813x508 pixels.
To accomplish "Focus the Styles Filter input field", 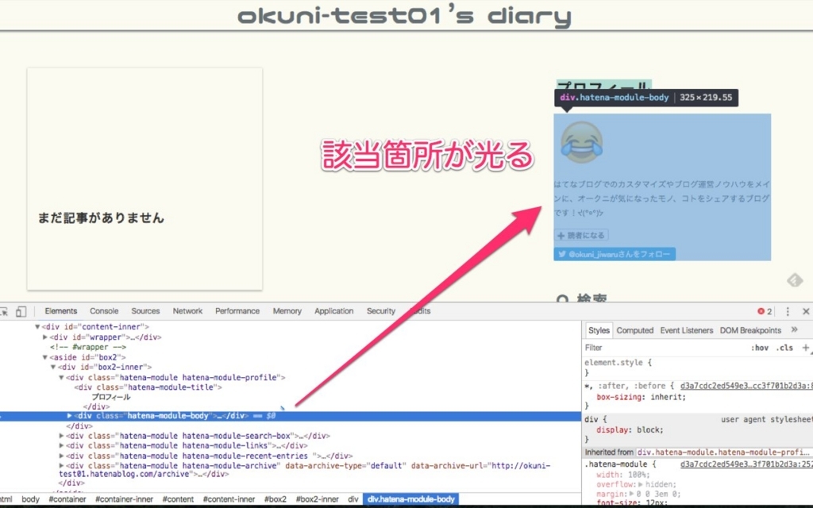I will point(664,348).
